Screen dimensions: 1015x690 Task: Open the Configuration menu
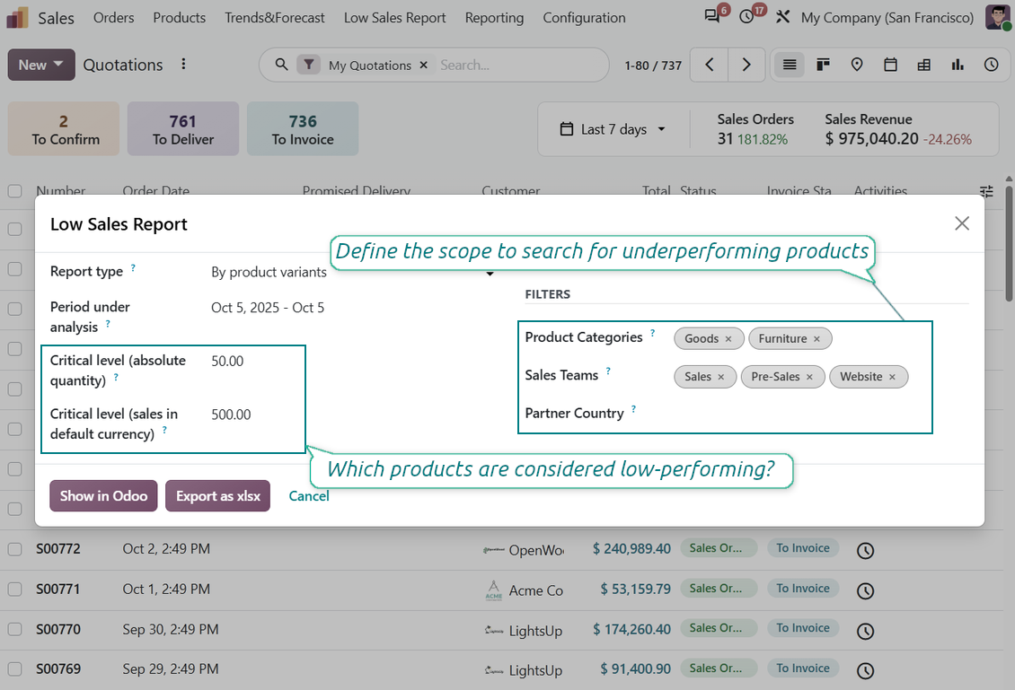coord(584,17)
